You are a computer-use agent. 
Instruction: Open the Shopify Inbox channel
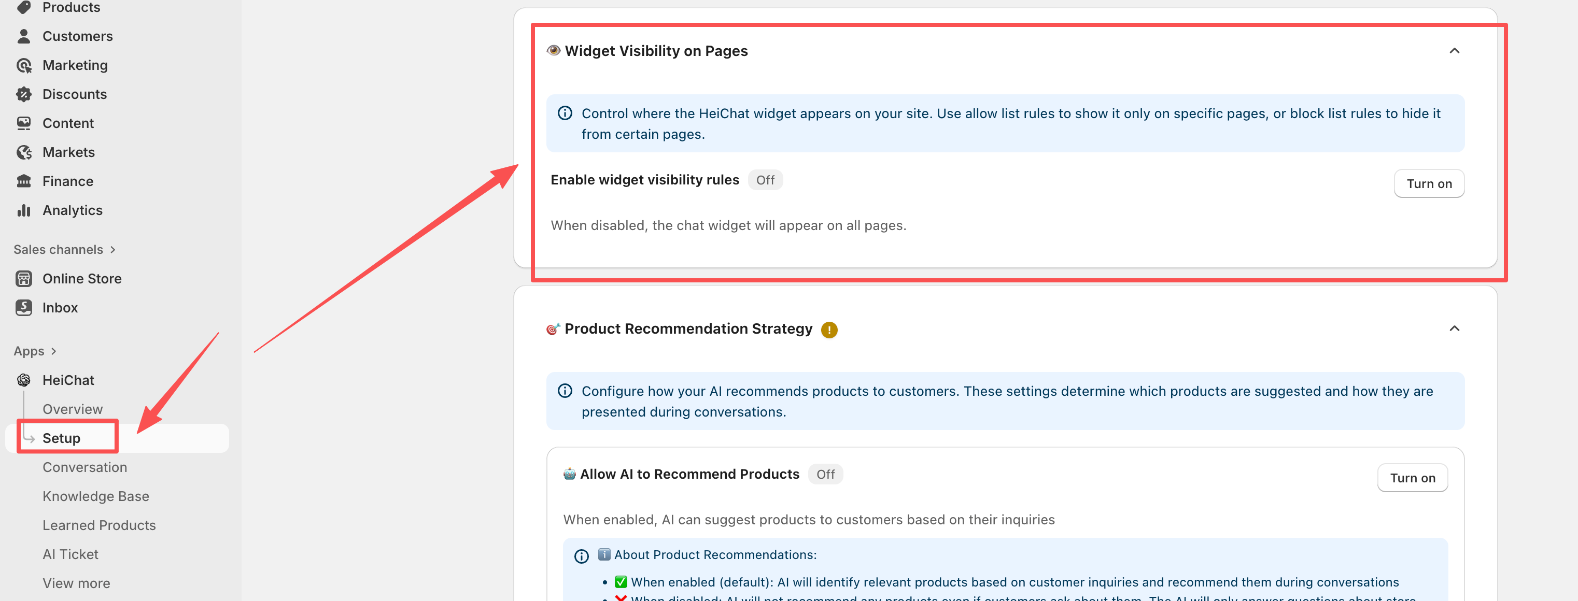(x=60, y=308)
